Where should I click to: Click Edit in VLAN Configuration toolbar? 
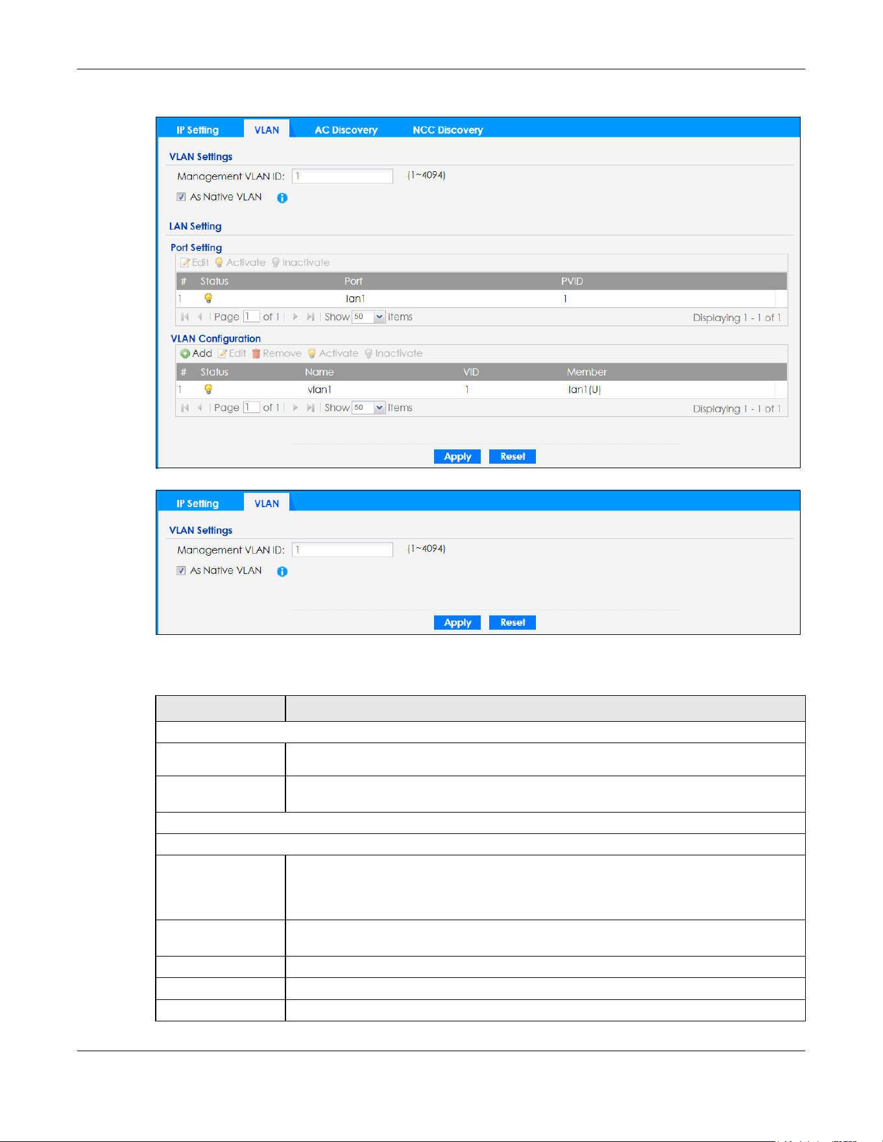(x=232, y=353)
